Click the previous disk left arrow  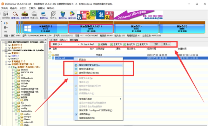(5, 23)
